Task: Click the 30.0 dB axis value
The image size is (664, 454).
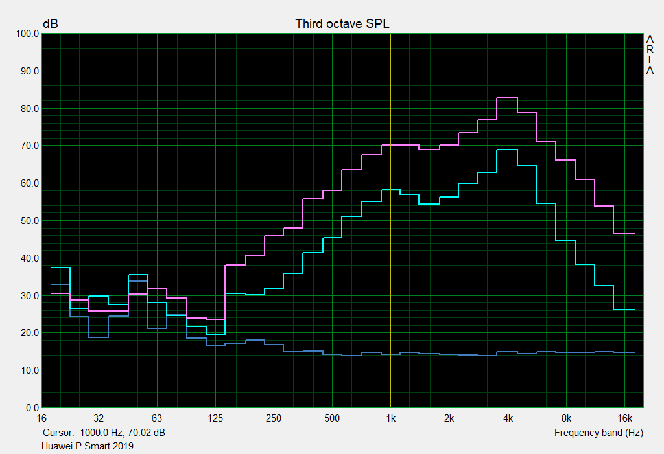Action: [x=30, y=296]
